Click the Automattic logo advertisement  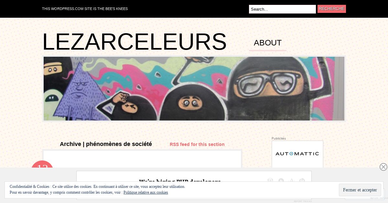pos(297,154)
